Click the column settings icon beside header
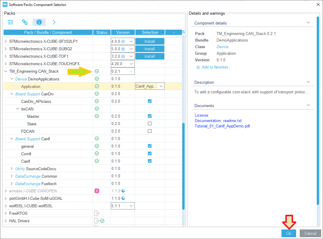This screenshot has width=323, height=239. click(x=183, y=32)
